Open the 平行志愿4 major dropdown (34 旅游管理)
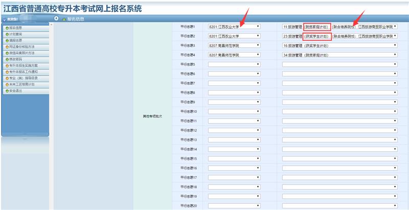The height and width of the screenshot is (210, 409). coord(340,55)
